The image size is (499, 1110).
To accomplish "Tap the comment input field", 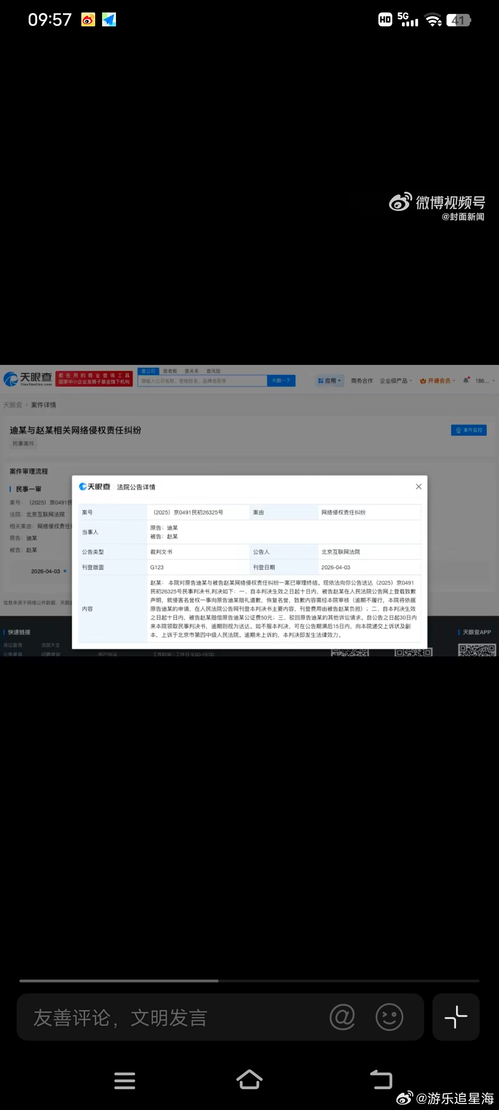I will (x=220, y=1017).
